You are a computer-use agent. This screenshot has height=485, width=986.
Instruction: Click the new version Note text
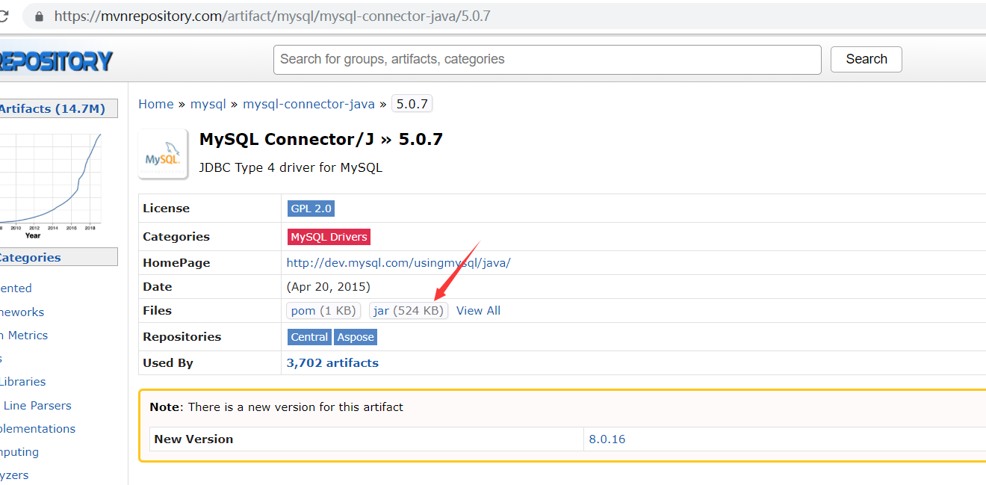276,407
